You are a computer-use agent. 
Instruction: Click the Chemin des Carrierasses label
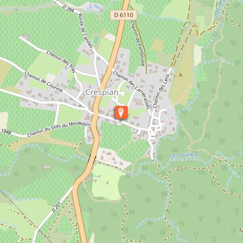click(x=131, y=90)
